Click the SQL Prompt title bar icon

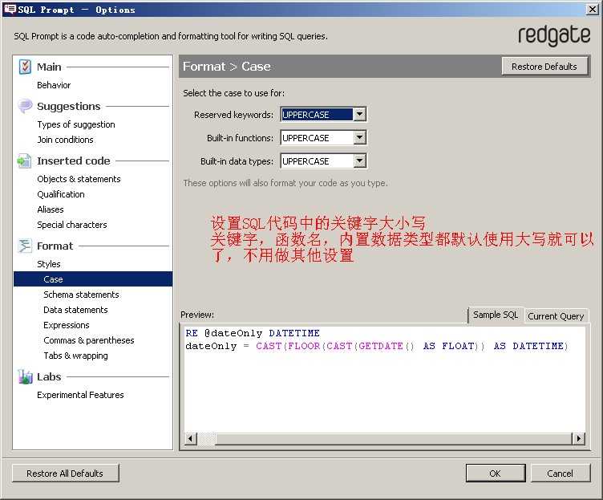coord(10,10)
